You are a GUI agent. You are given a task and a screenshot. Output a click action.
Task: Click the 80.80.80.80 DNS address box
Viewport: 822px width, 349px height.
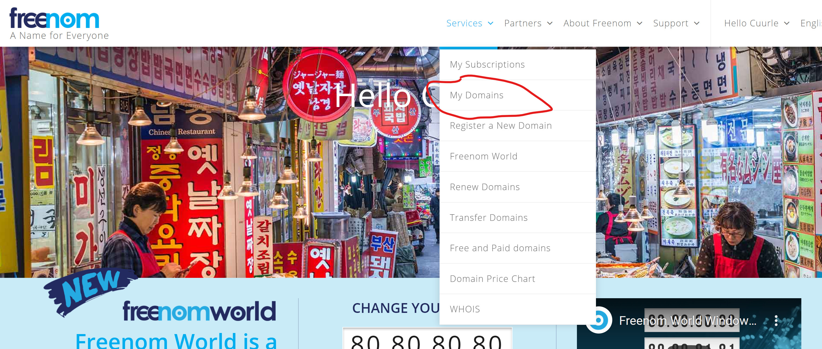(427, 338)
